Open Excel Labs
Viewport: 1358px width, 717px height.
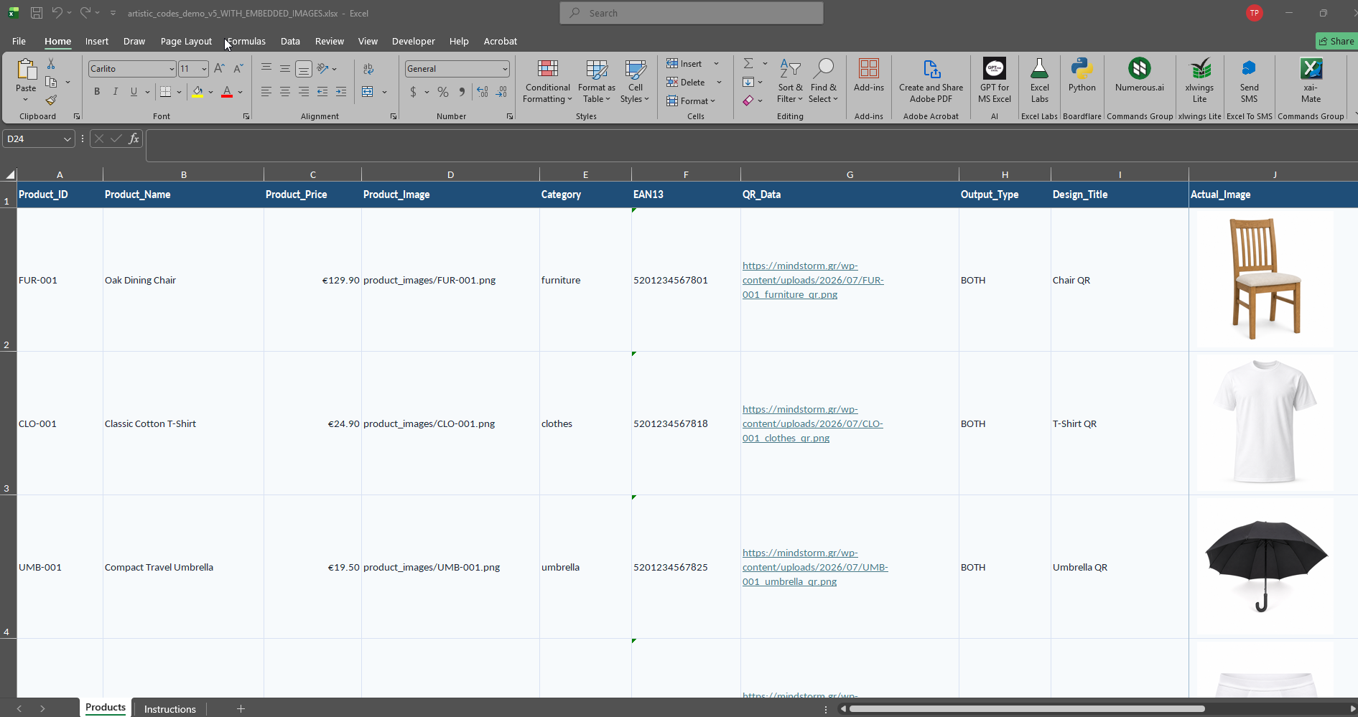(1040, 81)
